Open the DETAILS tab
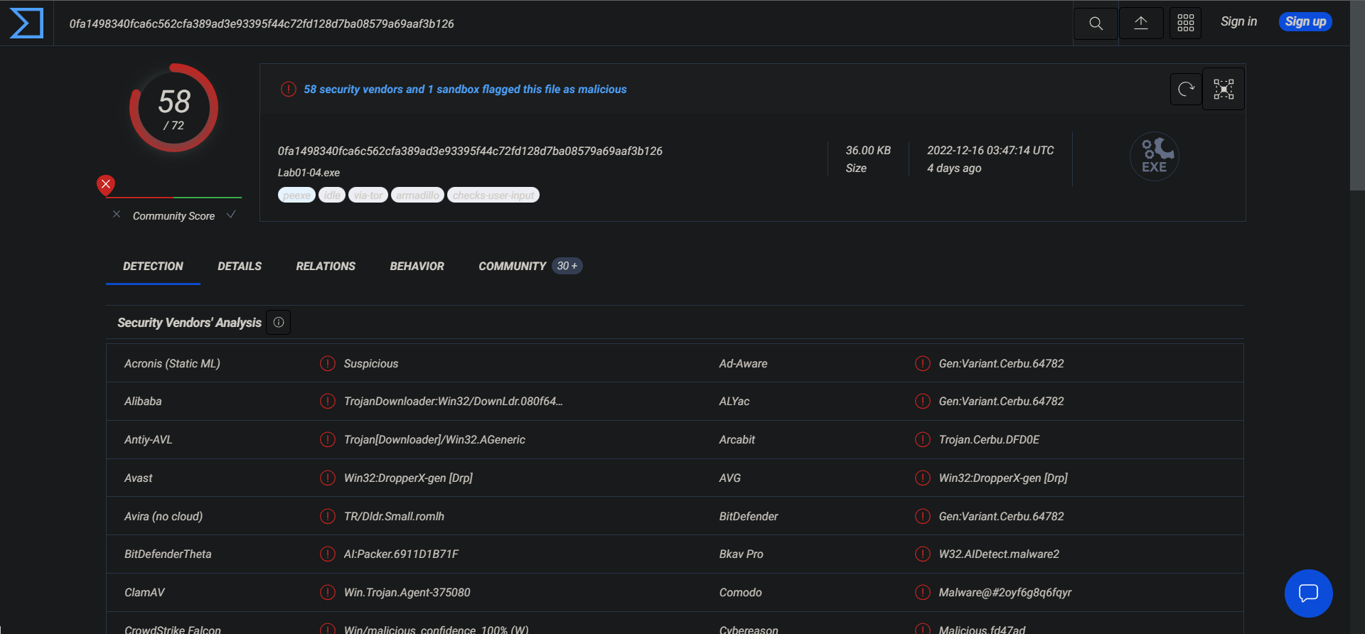The width and height of the screenshot is (1365, 634). [240, 266]
